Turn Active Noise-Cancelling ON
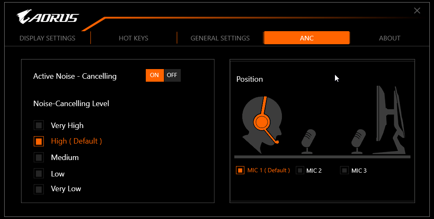Image resolution: width=434 pixels, height=219 pixels. pos(155,75)
